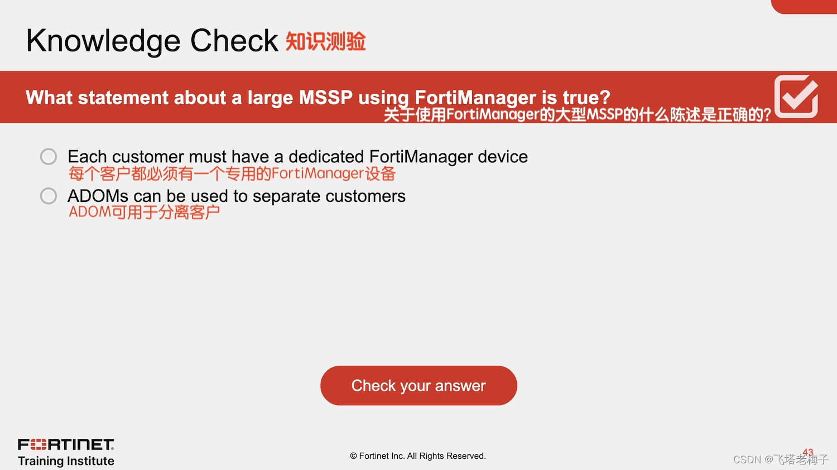Click the CSDN watermark text

(747, 459)
